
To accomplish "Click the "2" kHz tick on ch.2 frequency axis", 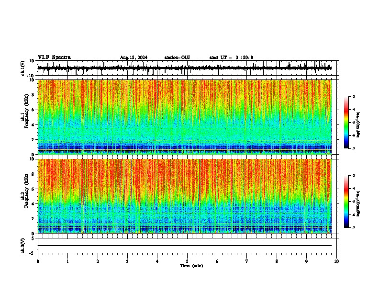I will pos(33,219).
